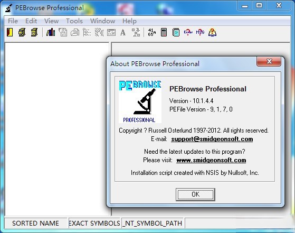Click the closed file cabinet toolbar icon

(34, 32)
